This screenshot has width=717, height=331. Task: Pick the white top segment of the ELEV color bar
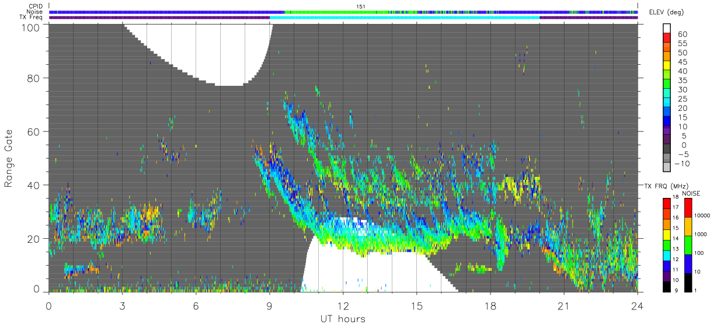(667, 28)
